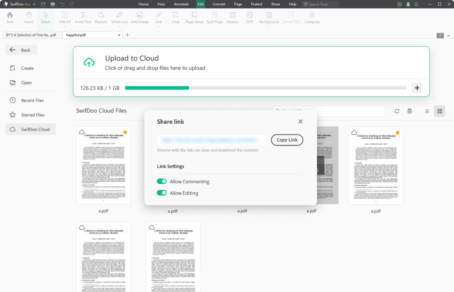Pick the Insert Text tool

(83, 18)
